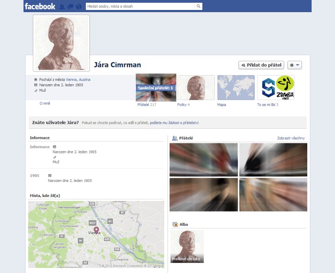Click the Facebook logo

pos(40,6)
